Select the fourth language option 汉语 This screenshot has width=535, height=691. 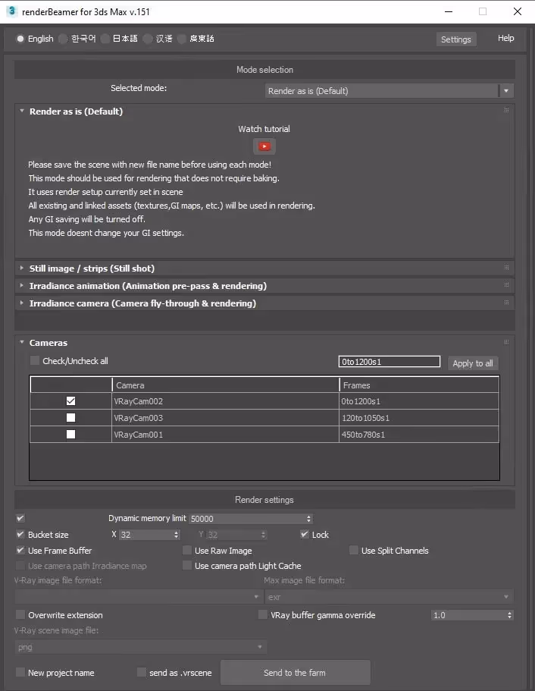(148, 39)
